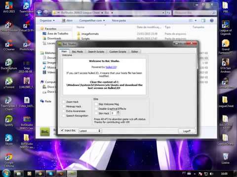237x177 pixels.
Task: Switch to BoL Studio in the taskbar
Action: click(72, 174)
